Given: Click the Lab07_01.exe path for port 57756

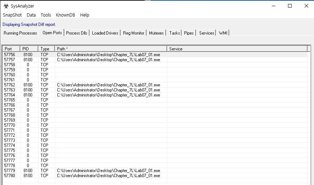Looking at the screenshot, I should tap(109, 55).
